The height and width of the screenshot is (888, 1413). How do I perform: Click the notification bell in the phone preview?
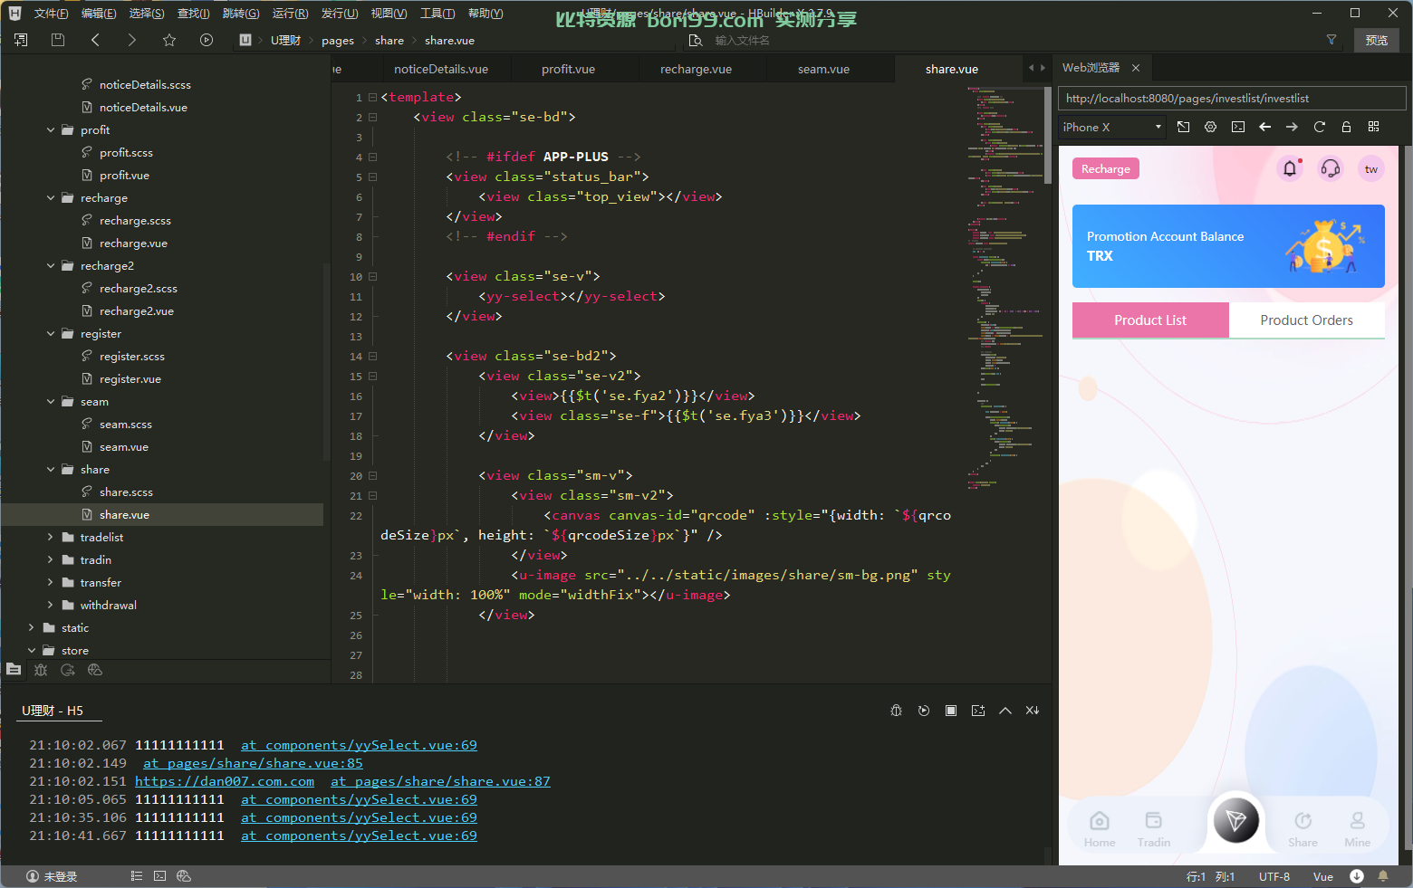click(x=1290, y=168)
